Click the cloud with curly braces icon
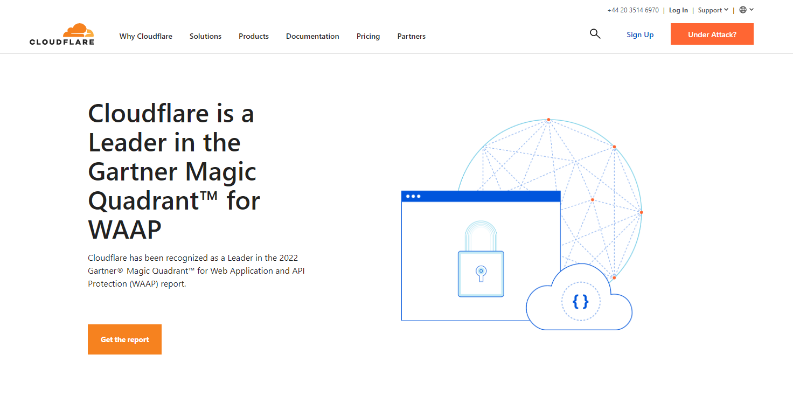The image size is (793, 403). [x=580, y=301]
